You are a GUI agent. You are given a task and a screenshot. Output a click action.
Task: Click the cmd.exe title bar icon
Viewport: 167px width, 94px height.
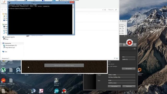[9, 3]
